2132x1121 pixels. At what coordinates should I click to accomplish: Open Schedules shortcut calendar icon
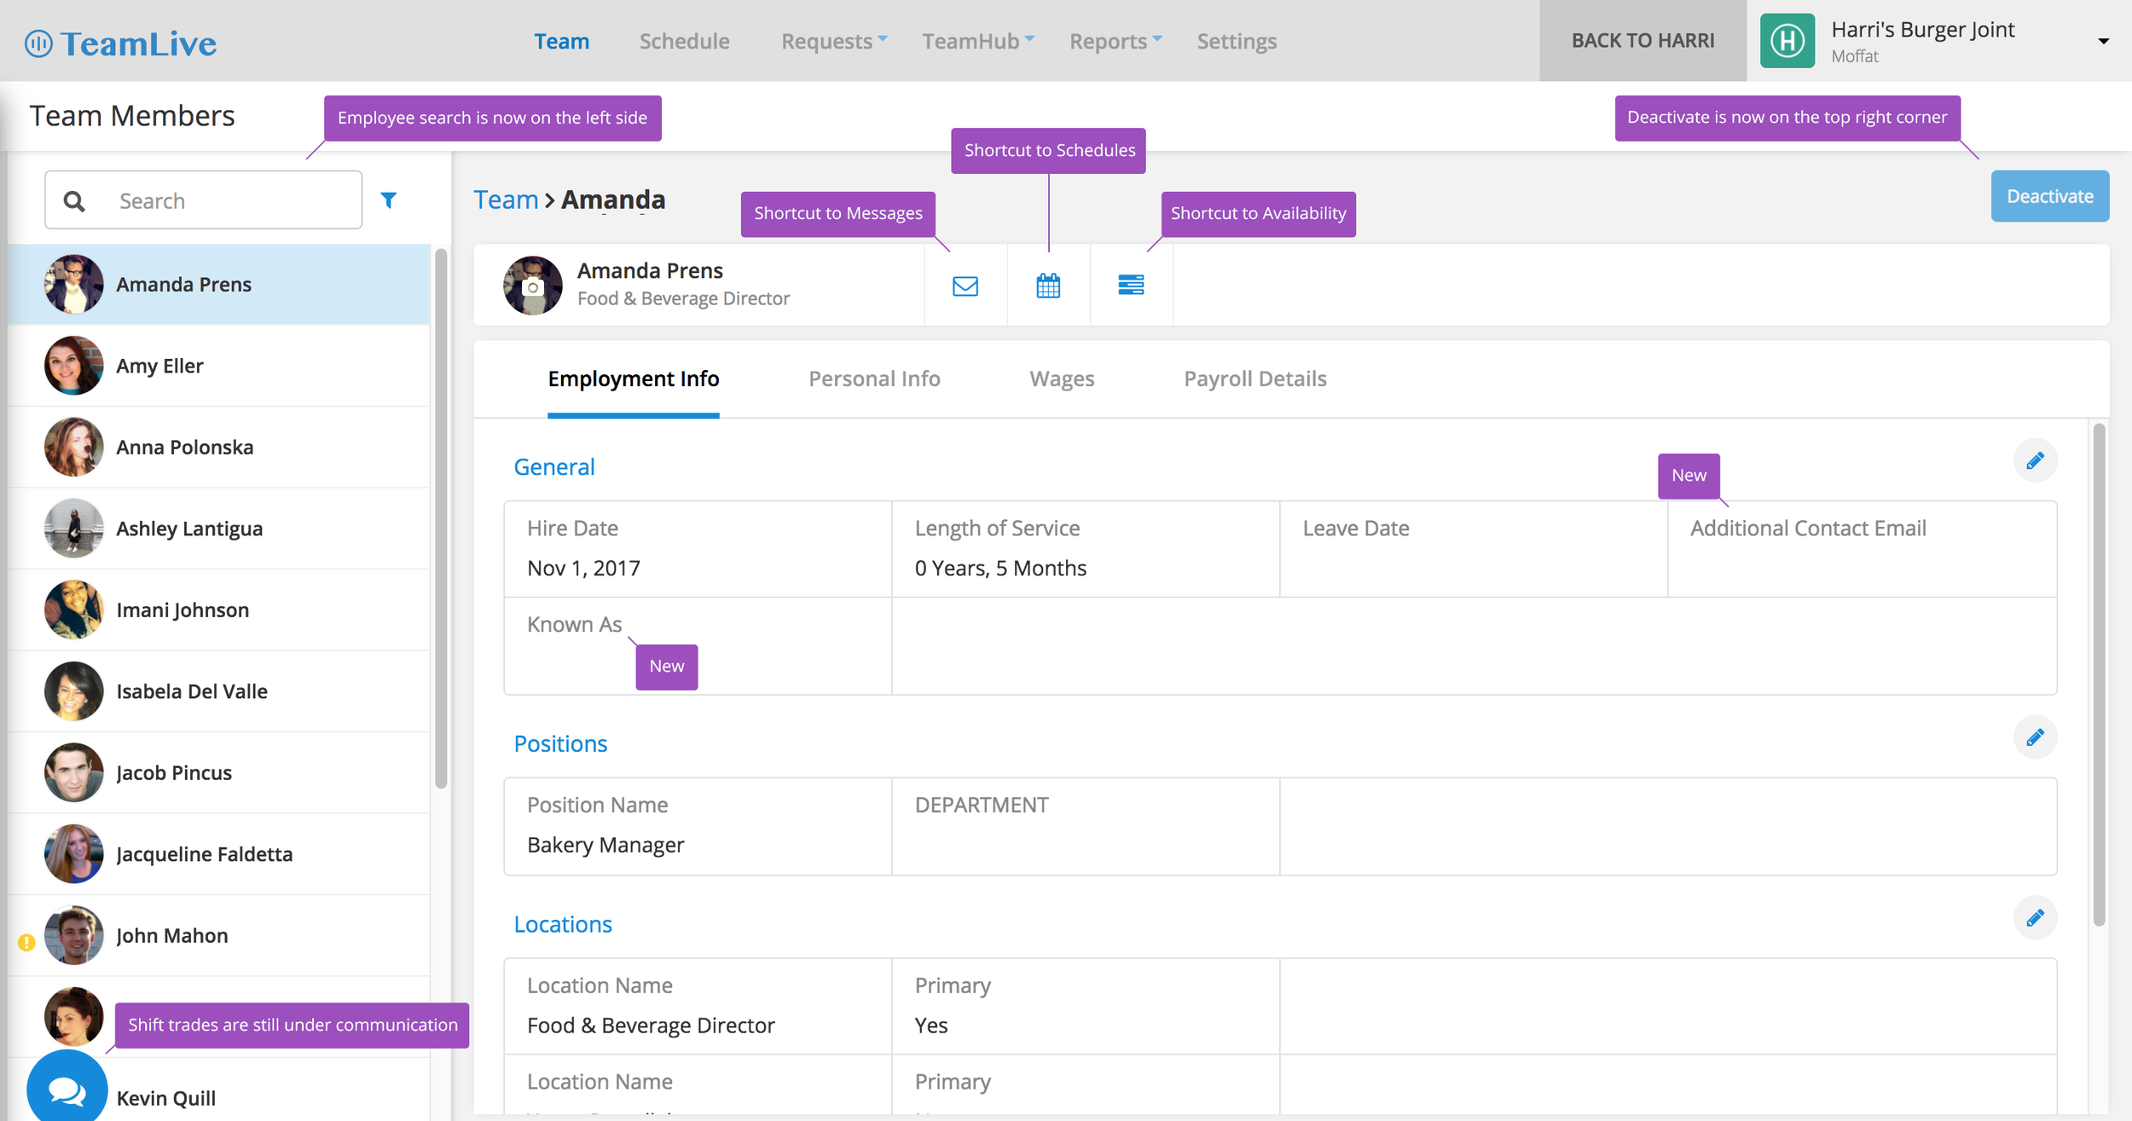coord(1048,286)
